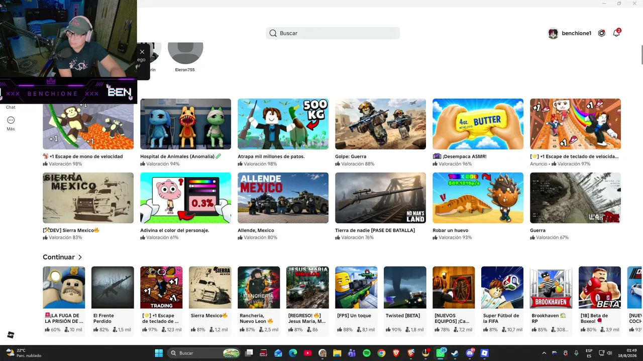Open the Robux icon next to benchione1
643x361 pixels.
coord(601,33)
